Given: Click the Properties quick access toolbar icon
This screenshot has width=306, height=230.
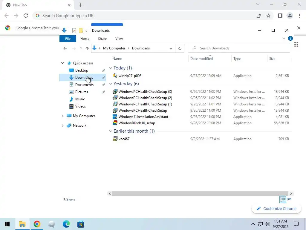Looking at the screenshot, I should (74, 31).
